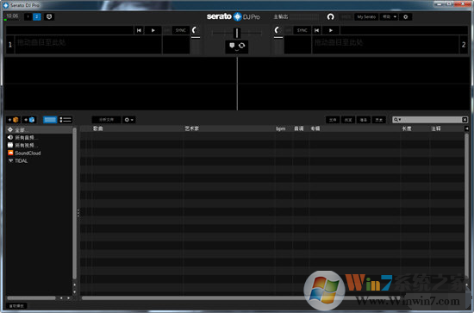Sort by the Key column header
Image resolution: width=474 pixels, height=313 pixels.
[x=299, y=128]
